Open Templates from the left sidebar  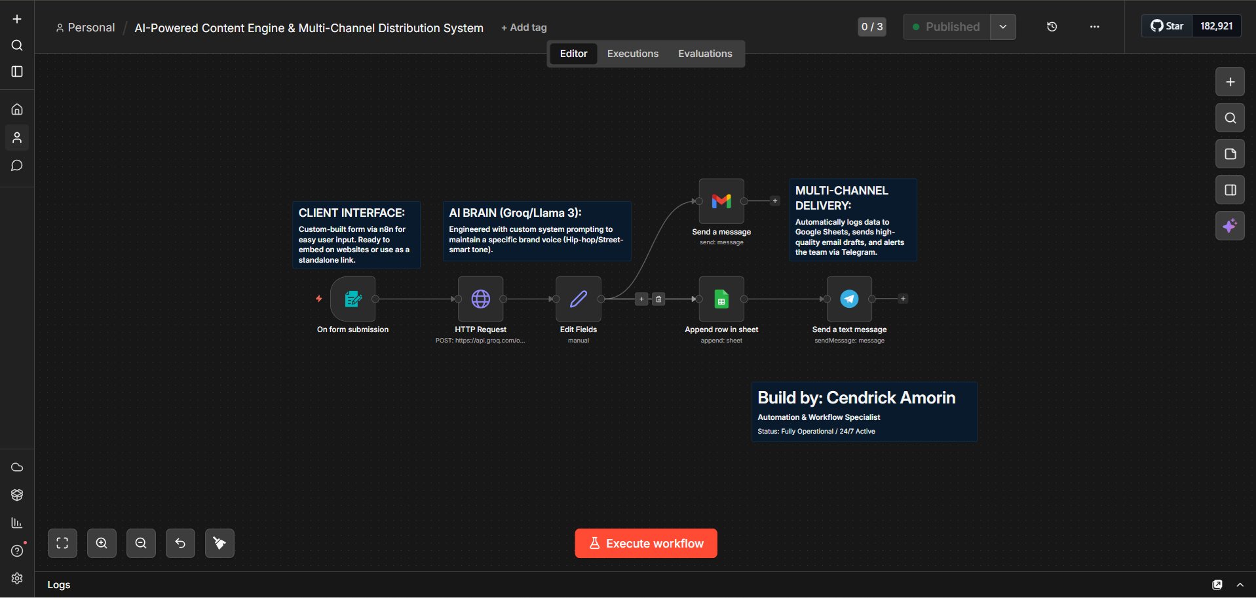click(16, 495)
